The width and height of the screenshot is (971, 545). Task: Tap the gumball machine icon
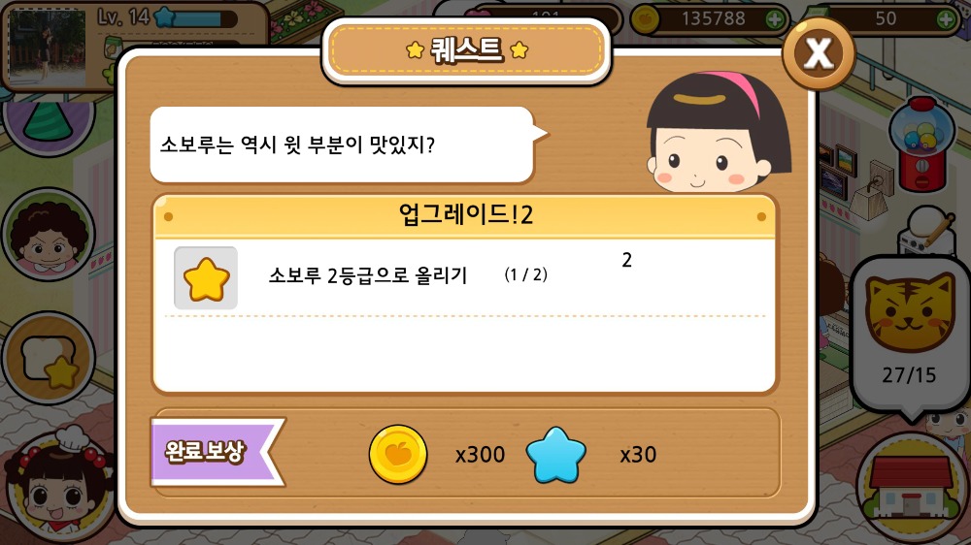(922, 144)
